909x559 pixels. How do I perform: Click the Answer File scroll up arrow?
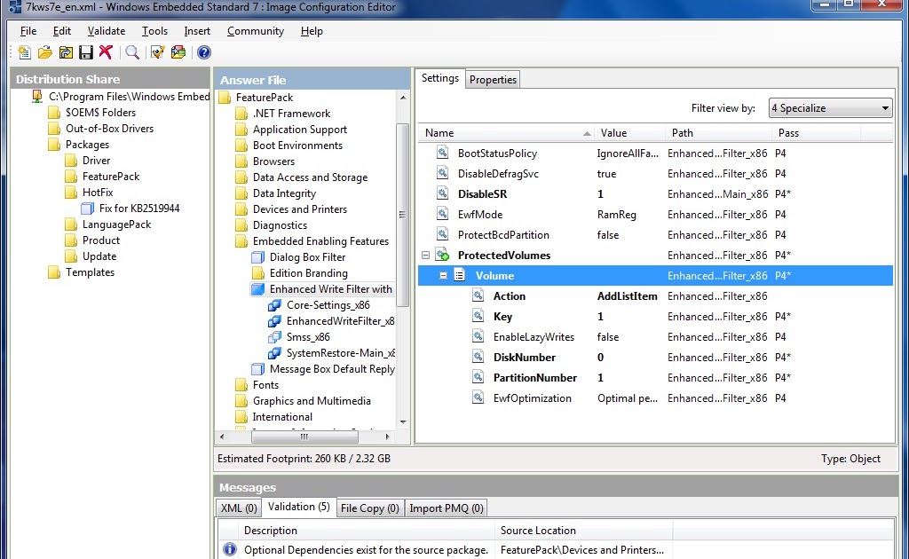click(403, 98)
